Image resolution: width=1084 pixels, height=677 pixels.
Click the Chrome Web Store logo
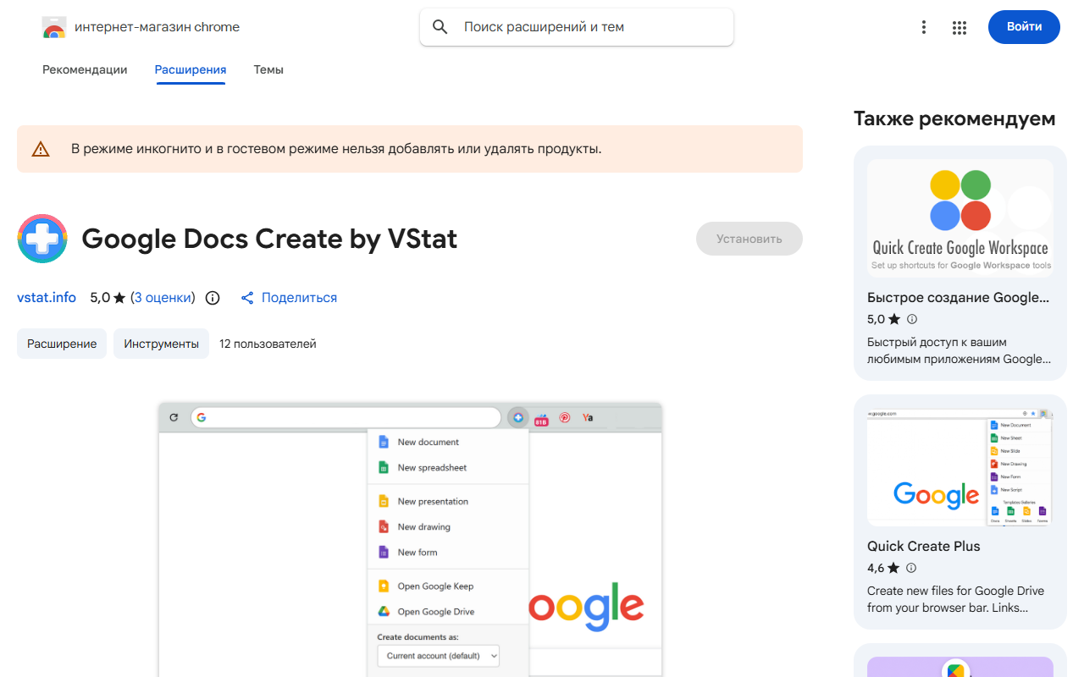click(x=54, y=27)
